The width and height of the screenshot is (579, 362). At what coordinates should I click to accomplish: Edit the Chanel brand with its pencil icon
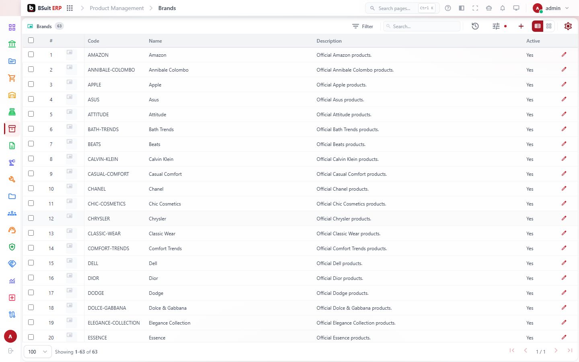pos(564,189)
